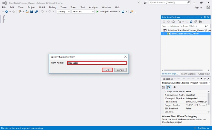Click the Save All toolbar icon
This screenshot has height=130, width=212.
(36, 12)
